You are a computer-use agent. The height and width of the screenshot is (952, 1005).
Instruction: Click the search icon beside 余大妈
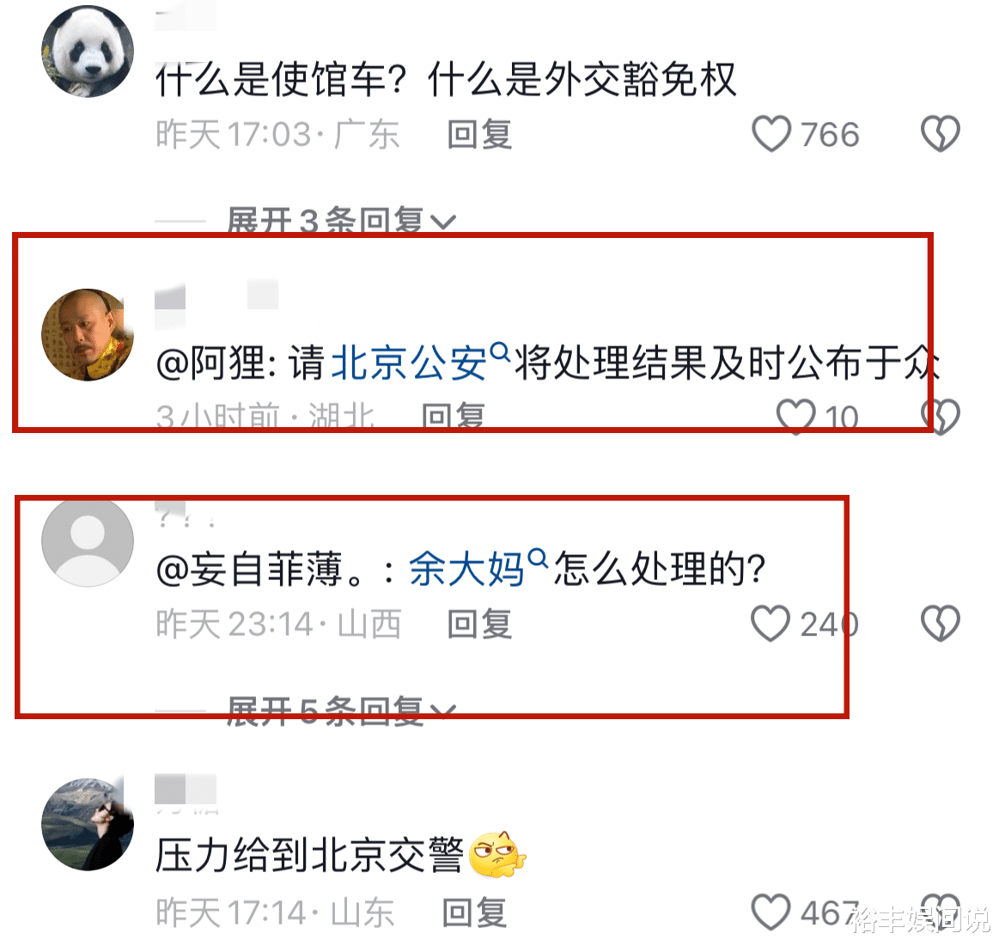pos(538,558)
